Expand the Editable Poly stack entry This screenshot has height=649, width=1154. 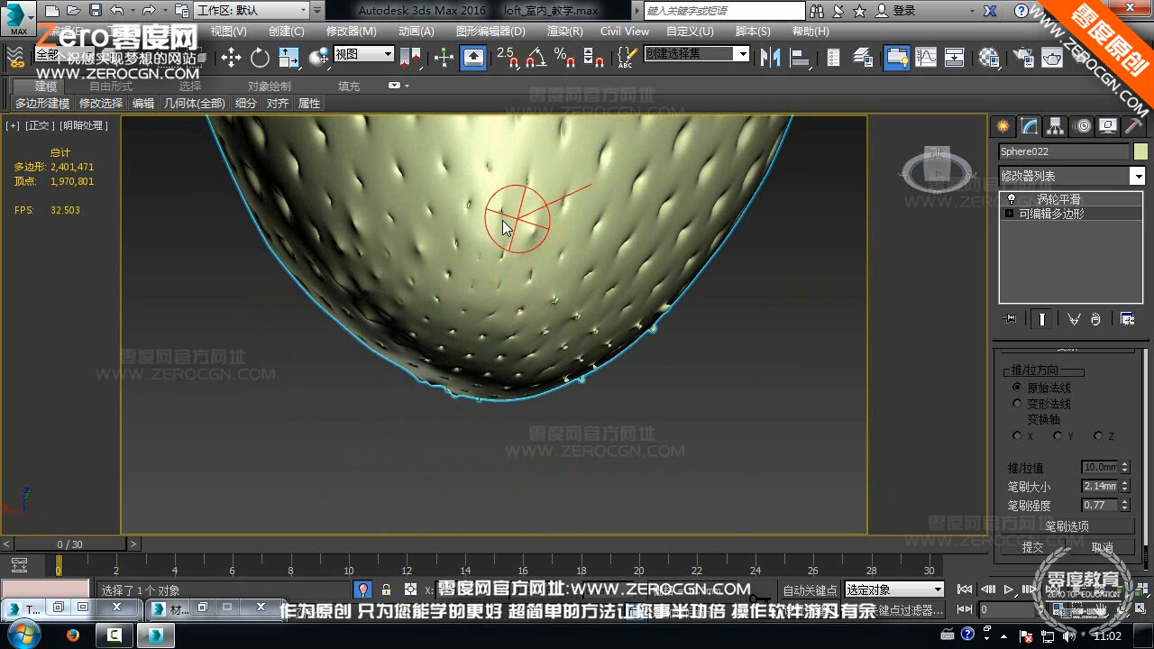pyautogui.click(x=1009, y=214)
